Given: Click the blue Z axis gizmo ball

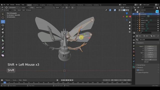Looking at the screenshot, I should pos(127,13).
